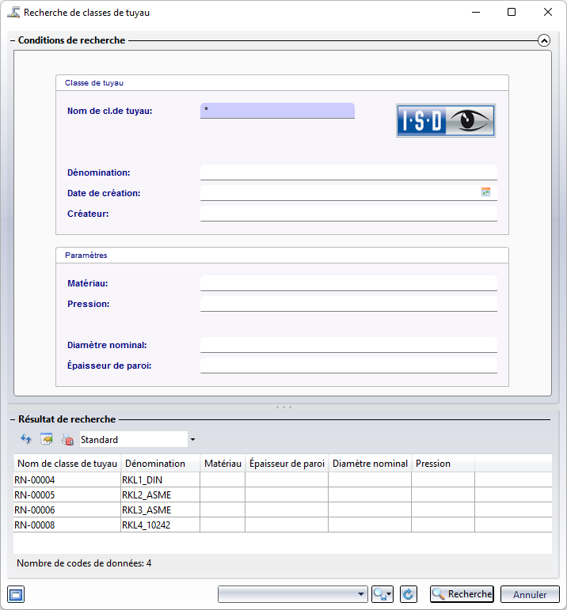Viewport: 567px width, 610px height.
Task: Click the image view icon in results toolbar
Action: tap(47, 439)
